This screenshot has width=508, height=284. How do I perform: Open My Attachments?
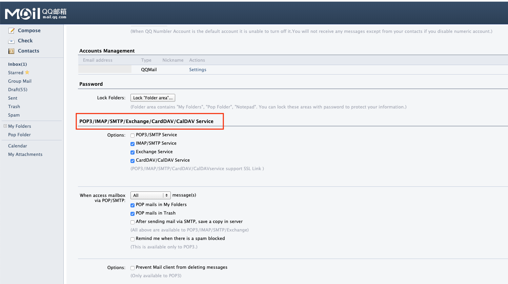click(x=25, y=154)
